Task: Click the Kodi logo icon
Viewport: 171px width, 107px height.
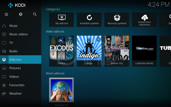Action: click(11, 5)
